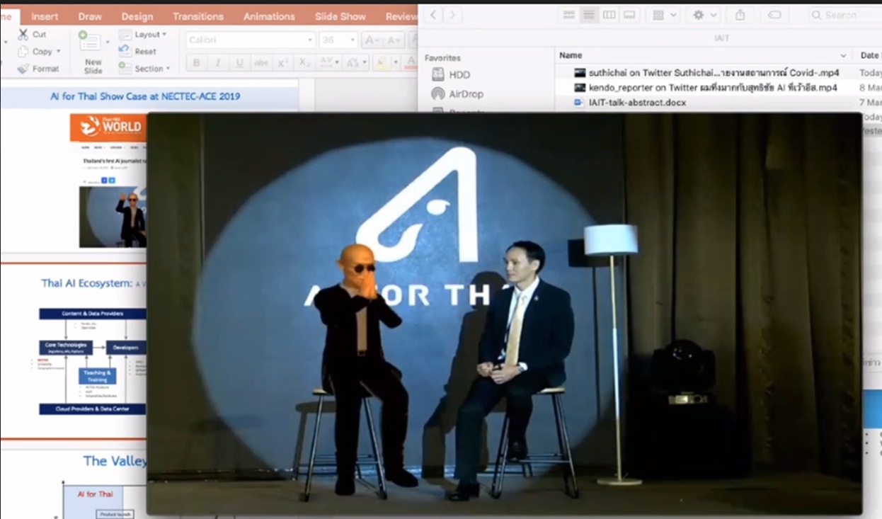
Task: Open HDD in the Finder sidebar
Action: point(450,74)
